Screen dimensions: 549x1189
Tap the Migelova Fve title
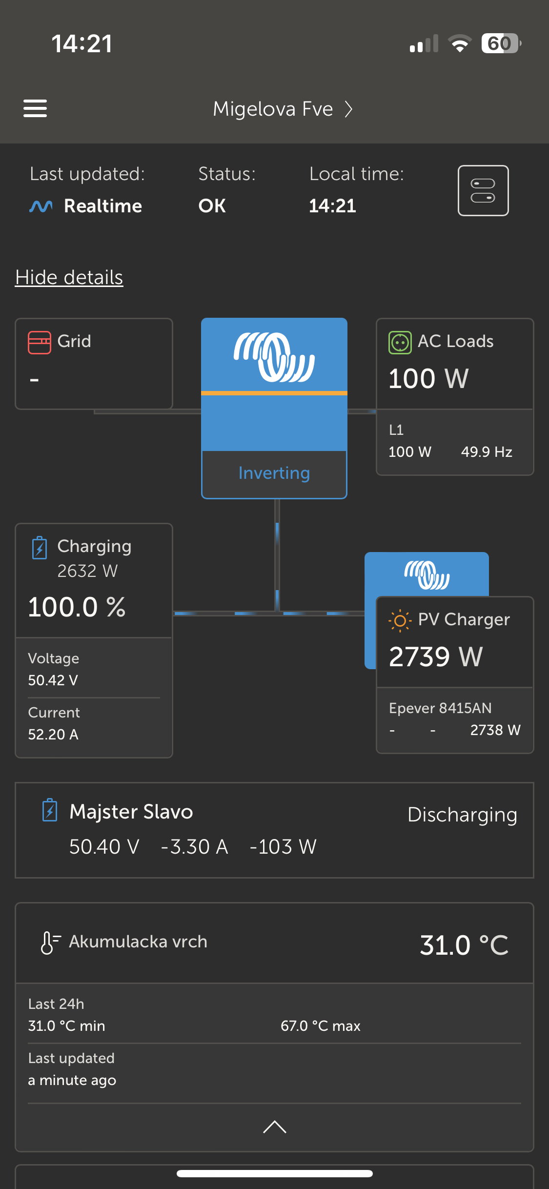[273, 109]
